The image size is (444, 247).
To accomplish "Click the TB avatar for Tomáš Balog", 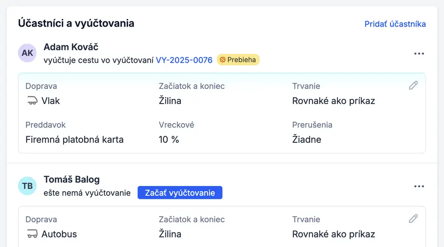I will coord(28,186).
